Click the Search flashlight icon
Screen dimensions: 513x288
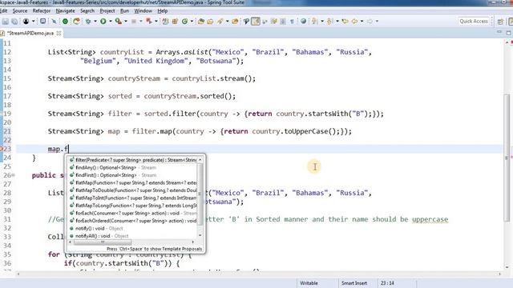click(x=220, y=22)
